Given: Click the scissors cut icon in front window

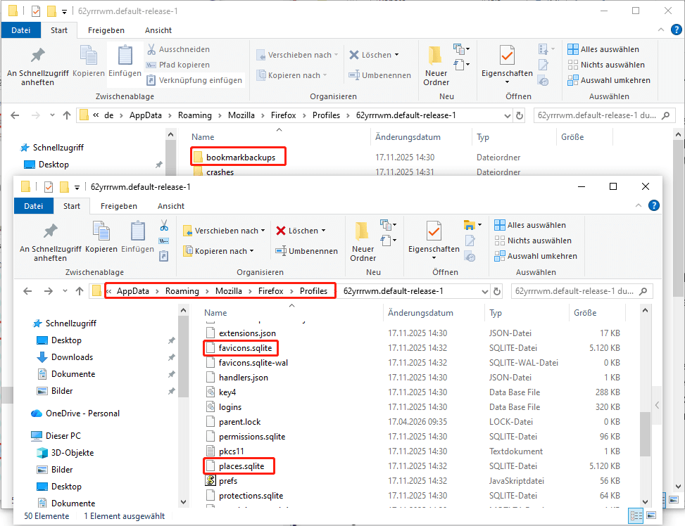Looking at the screenshot, I should pos(164,225).
